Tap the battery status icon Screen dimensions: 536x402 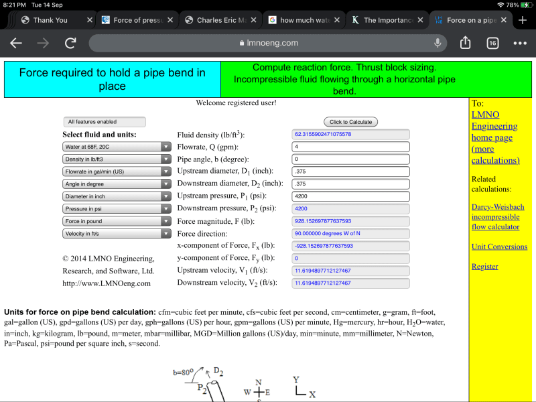coord(526,5)
